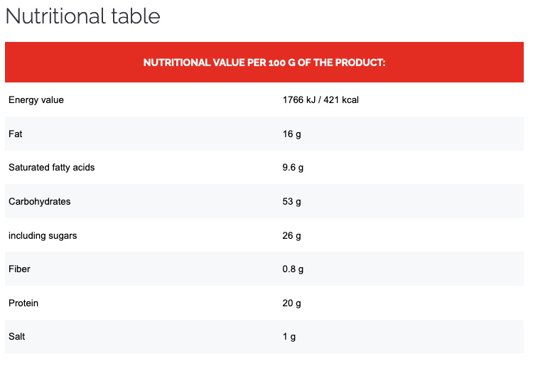Select the 'Energy value' label
Image resolution: width=533 pixels, height=366 pixels.
(36, 100)
